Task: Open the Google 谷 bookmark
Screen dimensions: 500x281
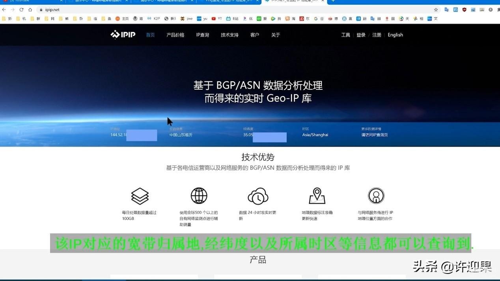Action: pos(319,18)
